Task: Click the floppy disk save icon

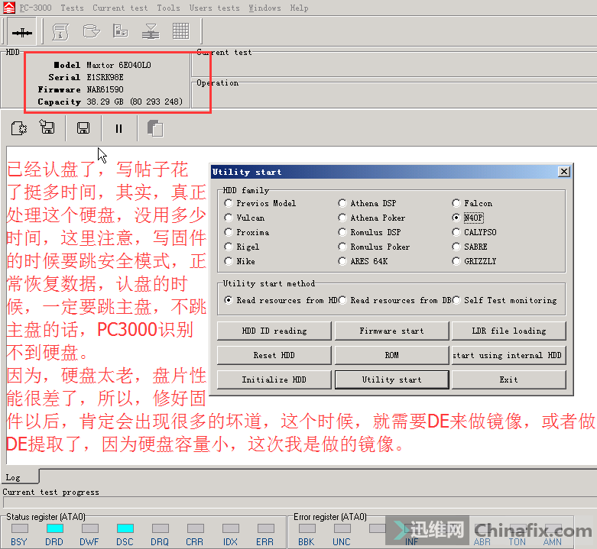Action: tap(83, 128)
